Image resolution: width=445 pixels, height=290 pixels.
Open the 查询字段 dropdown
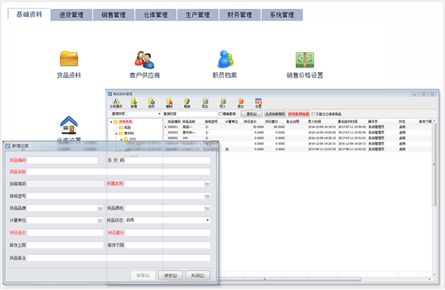point(159,113)
